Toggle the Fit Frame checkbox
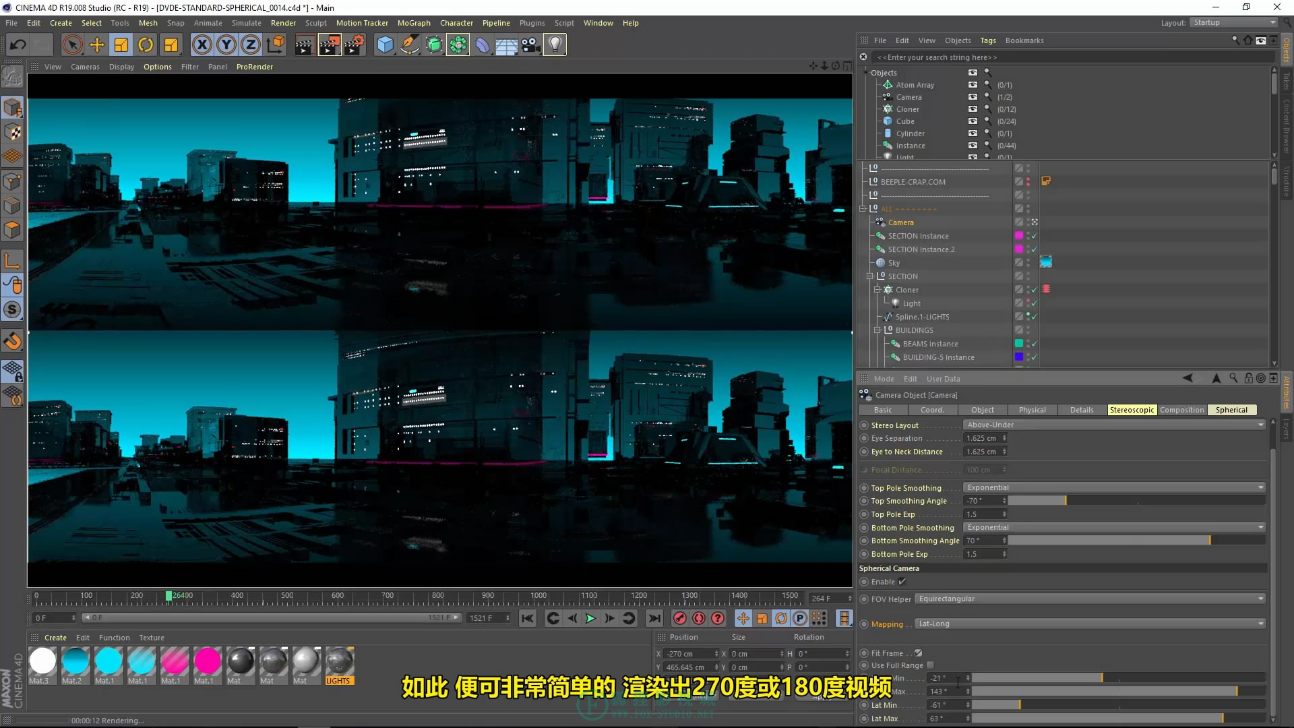The width and height of the screenshot is (1294, 728). (x=919, y=653)
